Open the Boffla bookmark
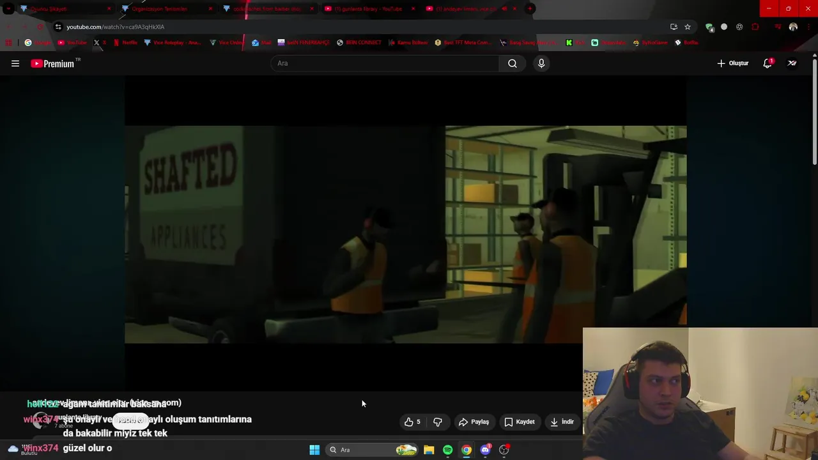Viewport: 818px width, 460px height. [x=686, y=43]
